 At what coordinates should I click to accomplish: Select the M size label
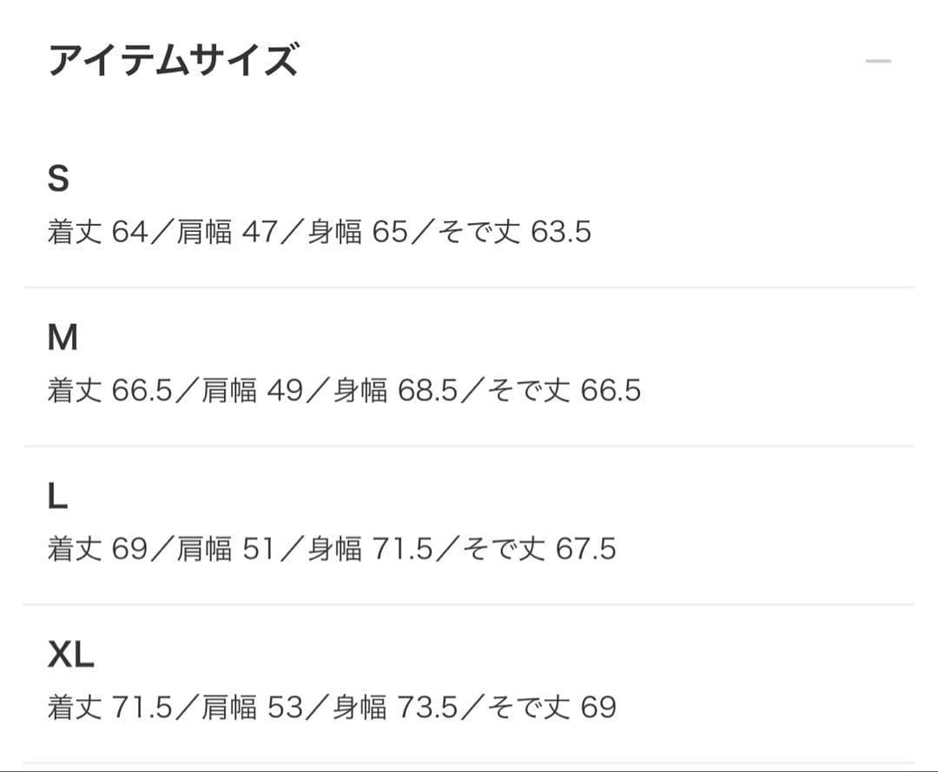[63, 335]
